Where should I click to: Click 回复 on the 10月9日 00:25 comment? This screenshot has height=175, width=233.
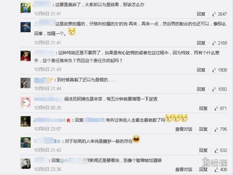[203, 108]
